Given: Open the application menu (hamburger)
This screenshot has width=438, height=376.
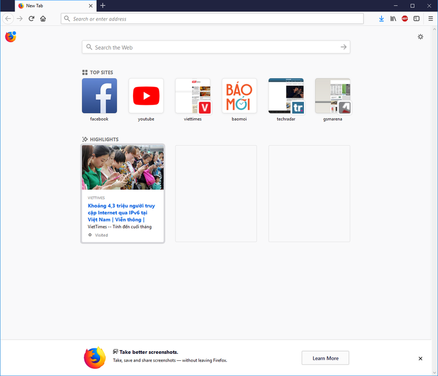Looking at the screenshot, I should [430, 18].
